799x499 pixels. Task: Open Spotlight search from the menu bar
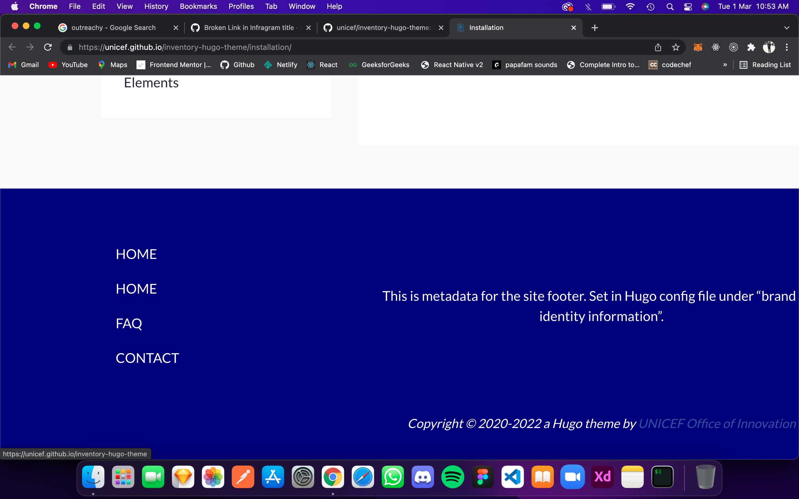pyautogui.click(x=670, y=6)
